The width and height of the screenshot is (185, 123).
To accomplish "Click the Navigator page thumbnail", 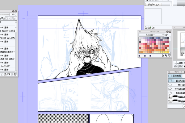I will (181, 45).
